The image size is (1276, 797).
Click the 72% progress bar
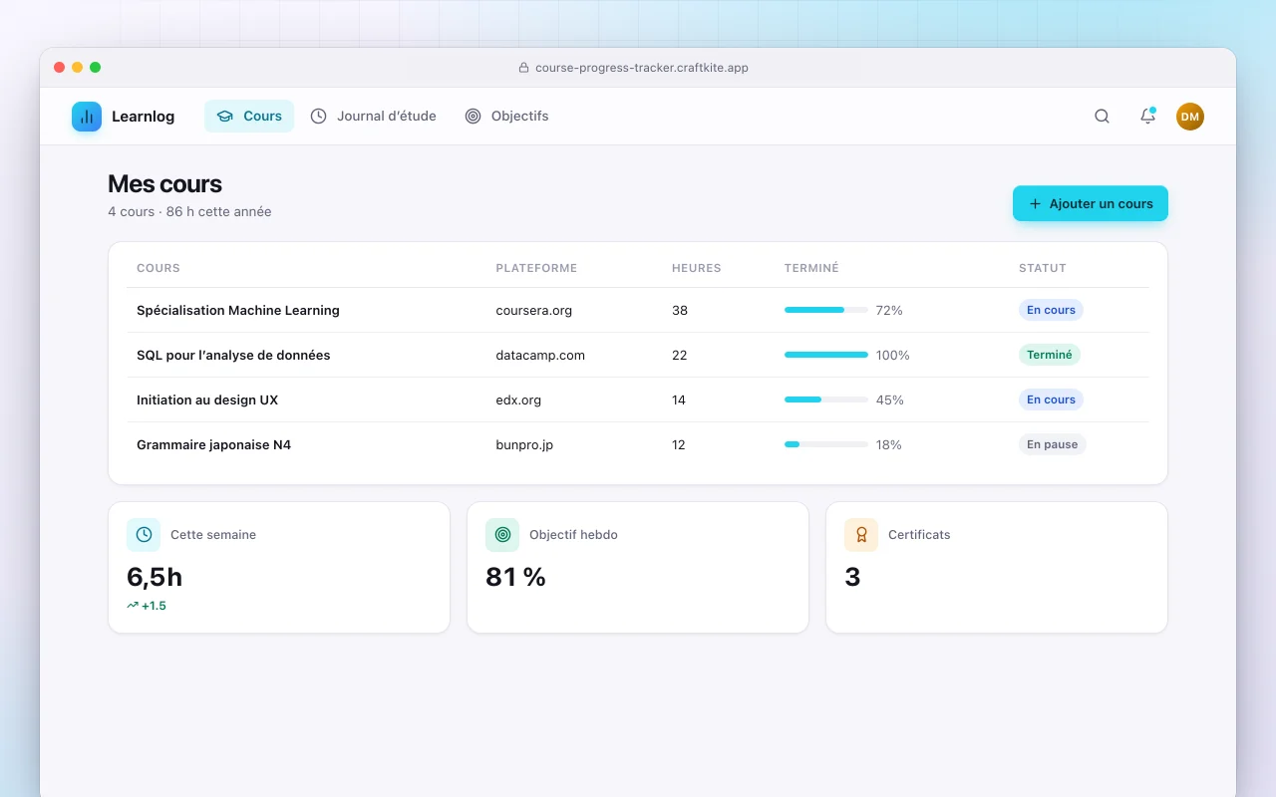click(x=826, y=310)
